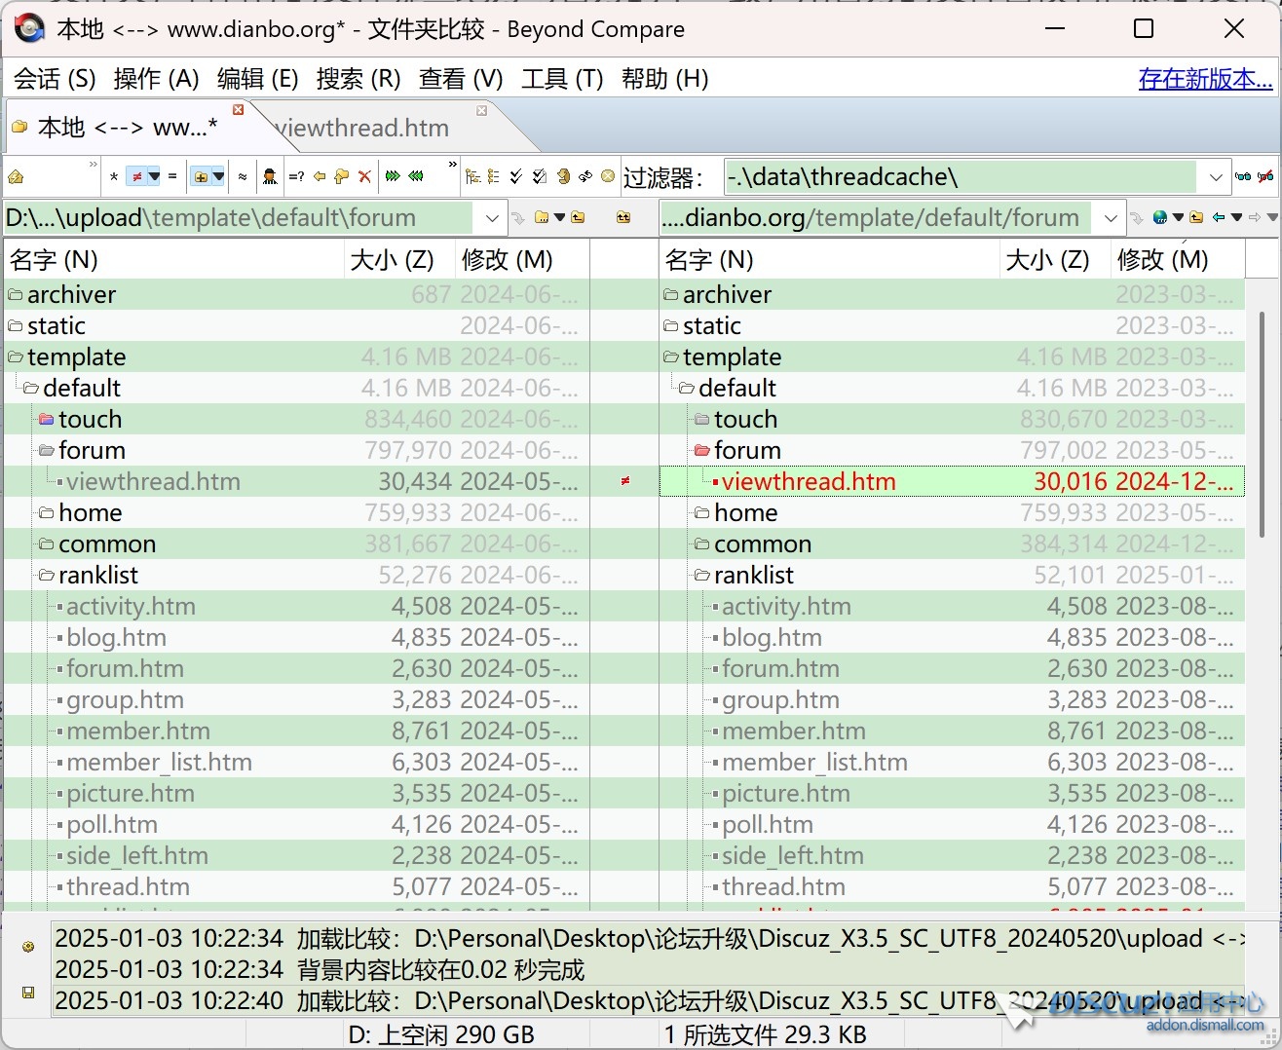Click log line 背景内容比较在0.02 秒完成

(320, 970)
